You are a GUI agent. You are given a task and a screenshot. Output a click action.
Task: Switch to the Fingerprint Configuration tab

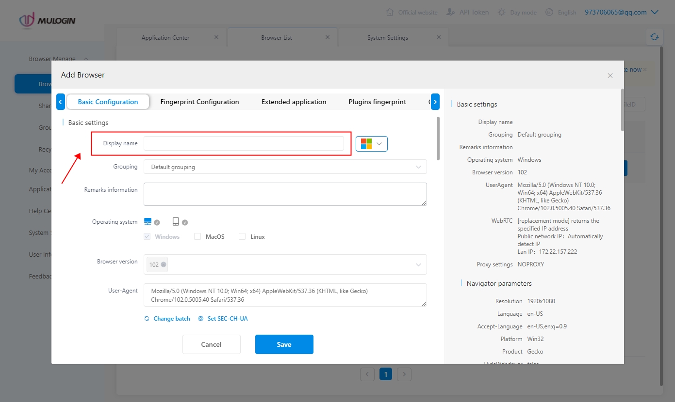coord(199,102)
